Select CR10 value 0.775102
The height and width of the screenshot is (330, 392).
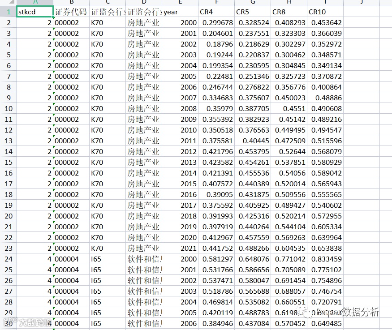click(325, 270)
